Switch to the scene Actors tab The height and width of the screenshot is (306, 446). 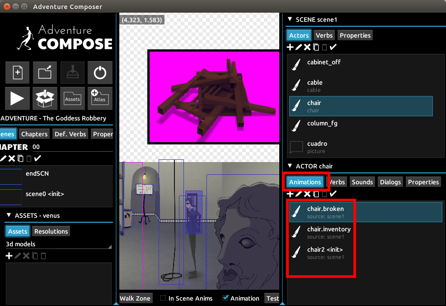[299, 35]
